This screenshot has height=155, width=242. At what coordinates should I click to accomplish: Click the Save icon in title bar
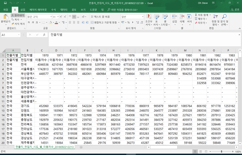5,3
